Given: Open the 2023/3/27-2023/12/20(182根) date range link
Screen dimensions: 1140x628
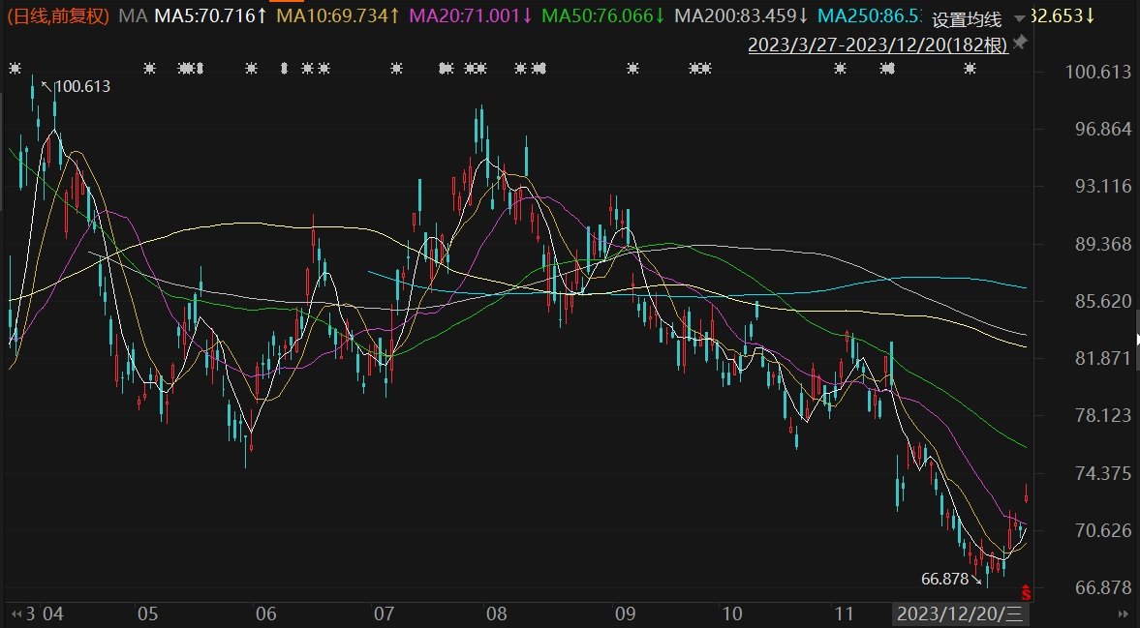Looking at the screenshot, I should pos(878,45).
